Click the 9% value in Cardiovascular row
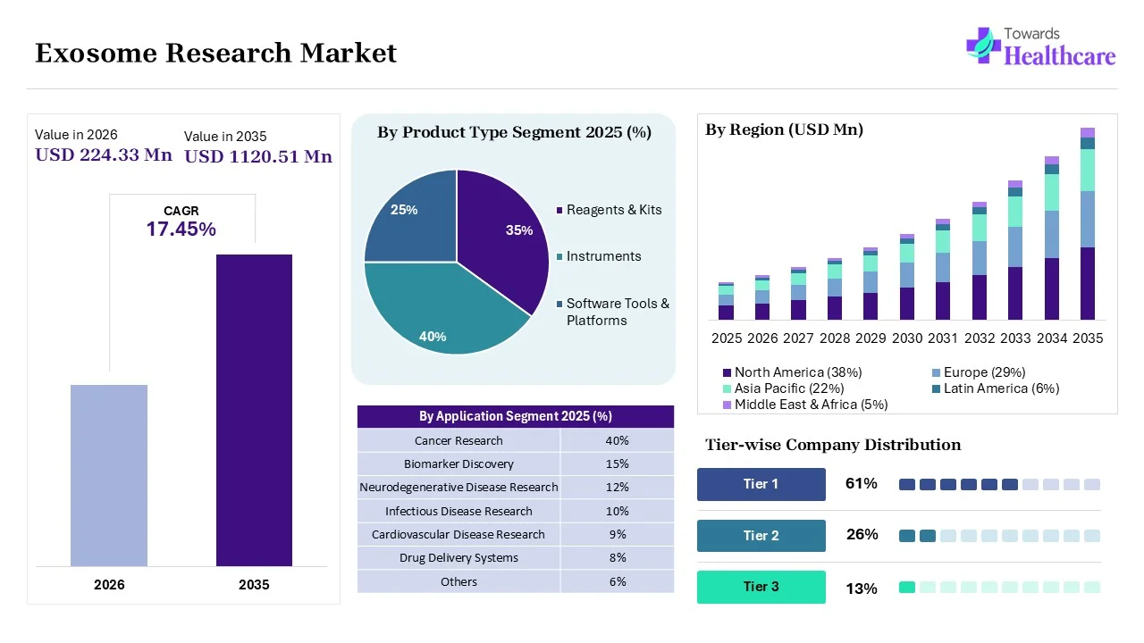Viewport: 1144px width, 643px height. 617,534
